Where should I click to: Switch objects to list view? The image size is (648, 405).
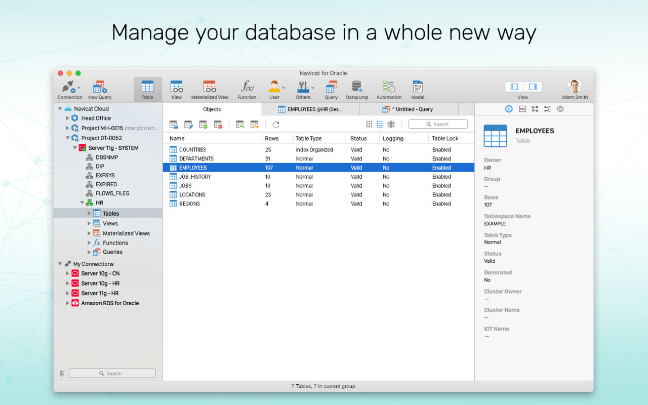tap(380, 125)
